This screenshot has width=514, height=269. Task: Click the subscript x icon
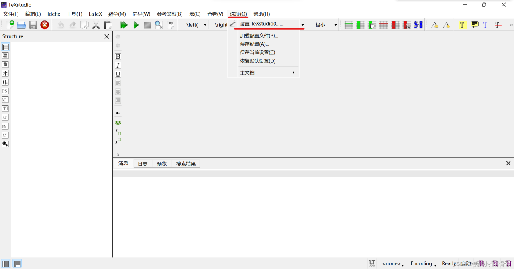tap(118, 132)
